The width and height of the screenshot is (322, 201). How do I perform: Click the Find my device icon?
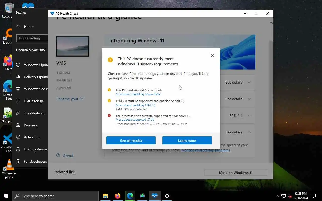click(18, 149)
